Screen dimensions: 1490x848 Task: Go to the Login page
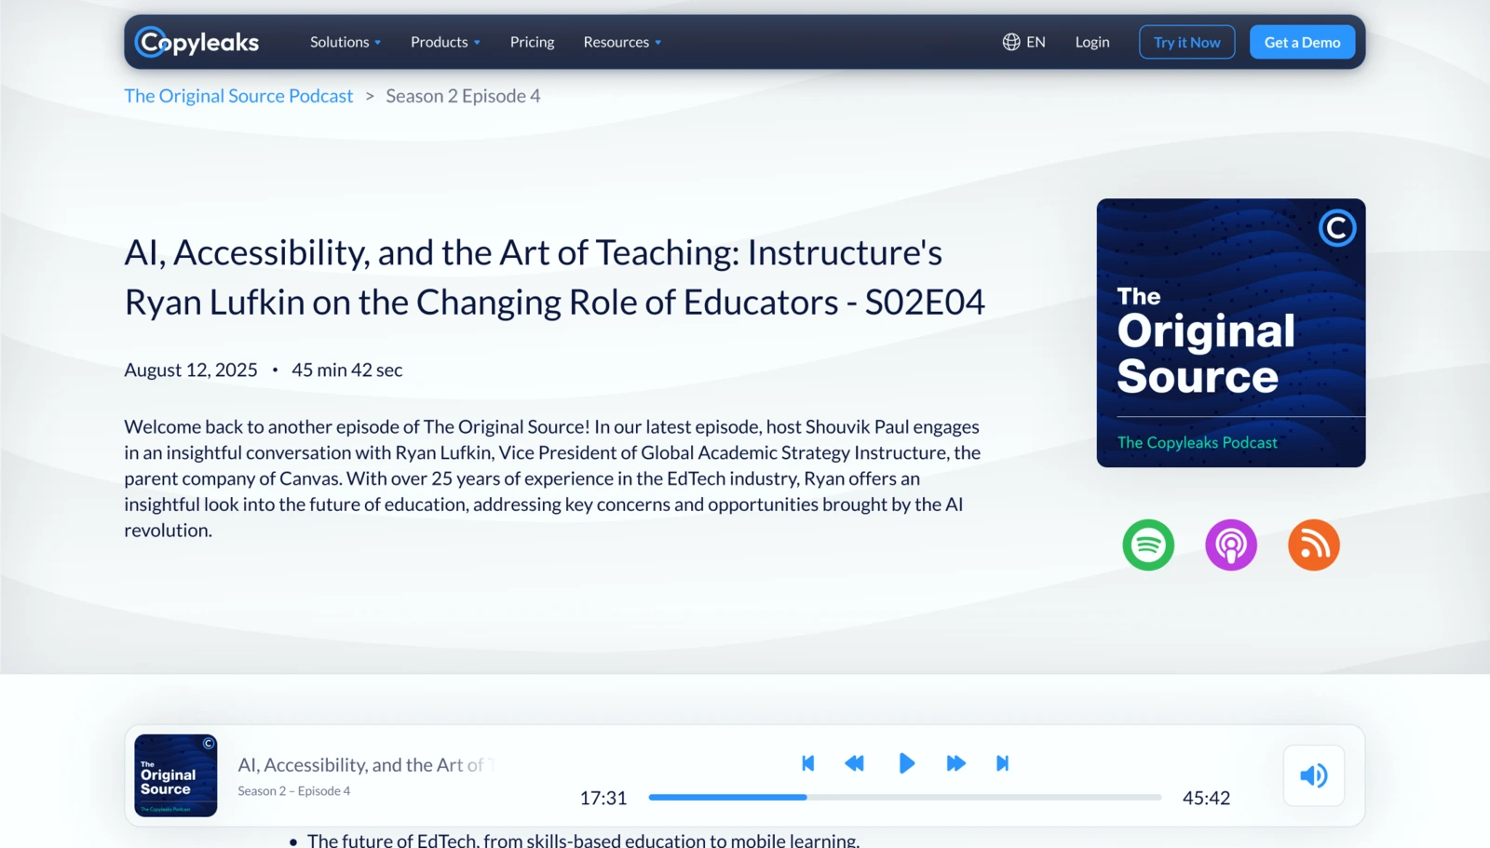[x=1092, y=42]
